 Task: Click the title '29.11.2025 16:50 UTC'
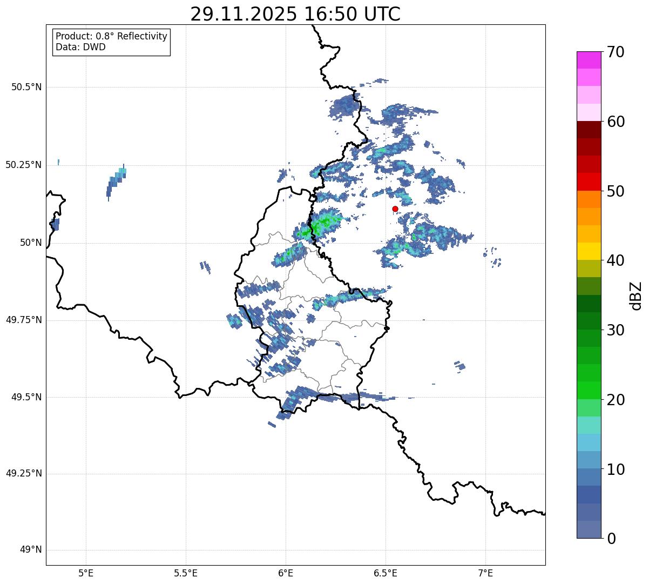pyautogui.click(x=295, y=14)
